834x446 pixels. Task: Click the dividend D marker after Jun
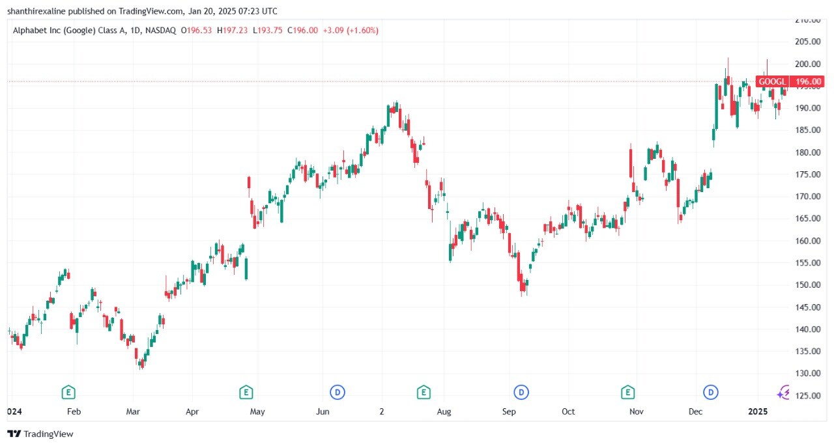(338, 392)
